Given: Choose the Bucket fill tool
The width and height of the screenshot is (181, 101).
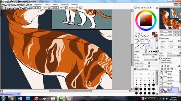Looking at the screenshot, I should [x=137, y=40].
